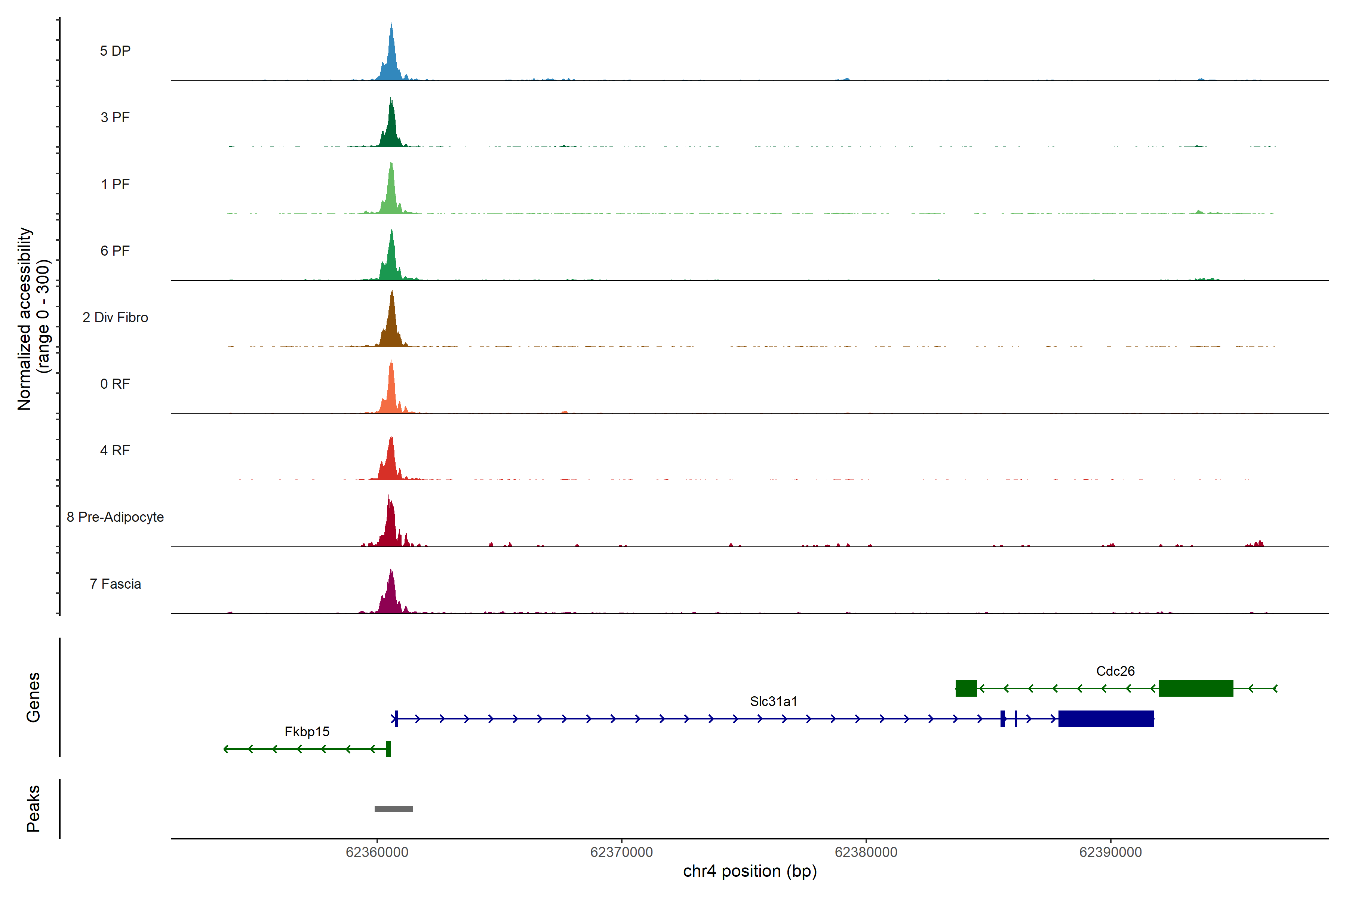Click the 7 Fascia track label
The width and height of the screenshot is (1346, 897).
115,584
